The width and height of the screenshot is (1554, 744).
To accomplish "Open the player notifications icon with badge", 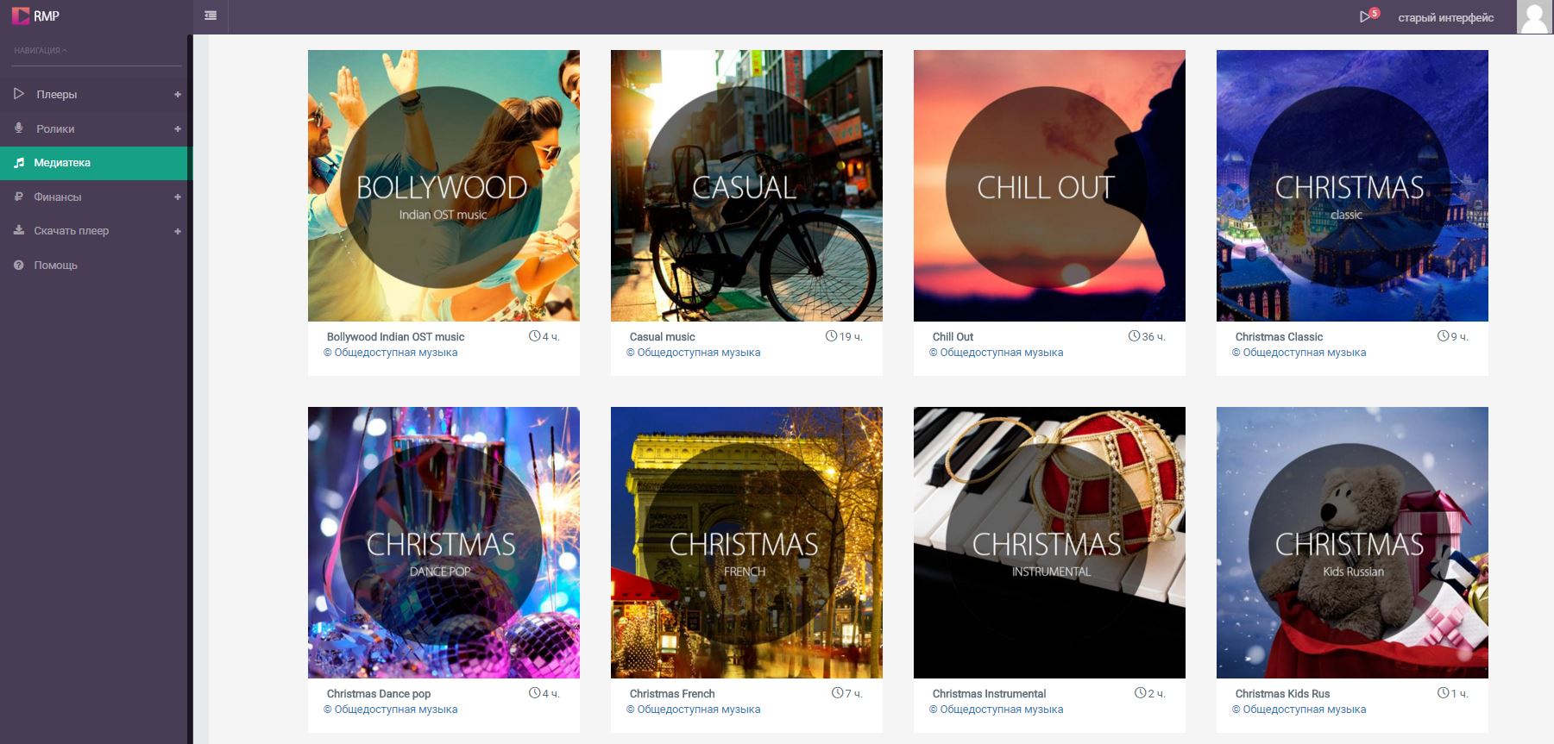I will coord(1368,16).
